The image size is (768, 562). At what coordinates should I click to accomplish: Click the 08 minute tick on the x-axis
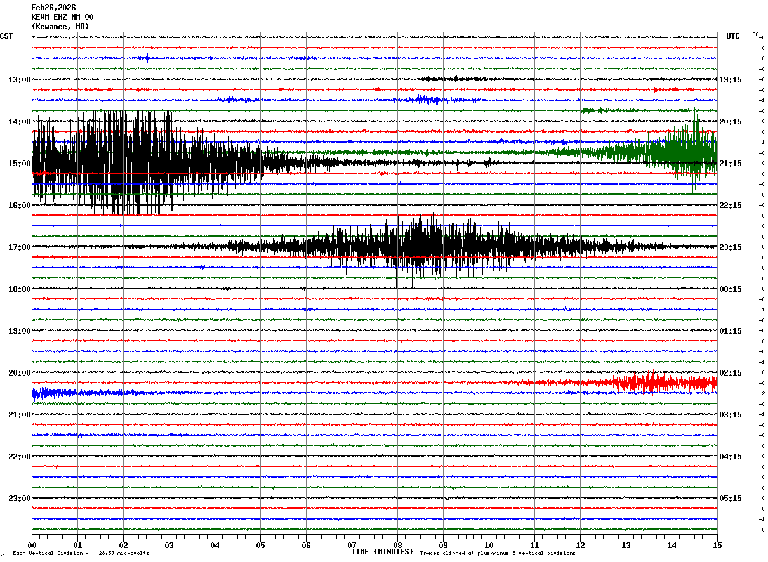(397, 545)
